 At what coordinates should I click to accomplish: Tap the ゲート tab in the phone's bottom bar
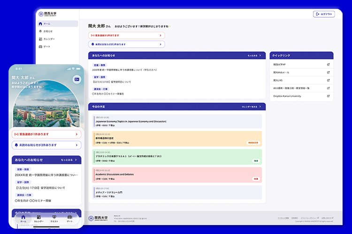click(69, 219)
